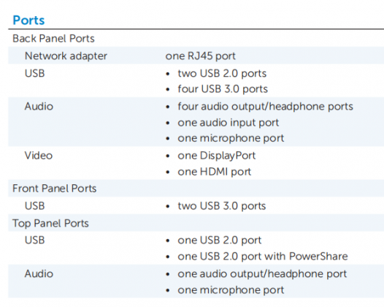Click the one HDMI port entry

click(x=215, y=172)
